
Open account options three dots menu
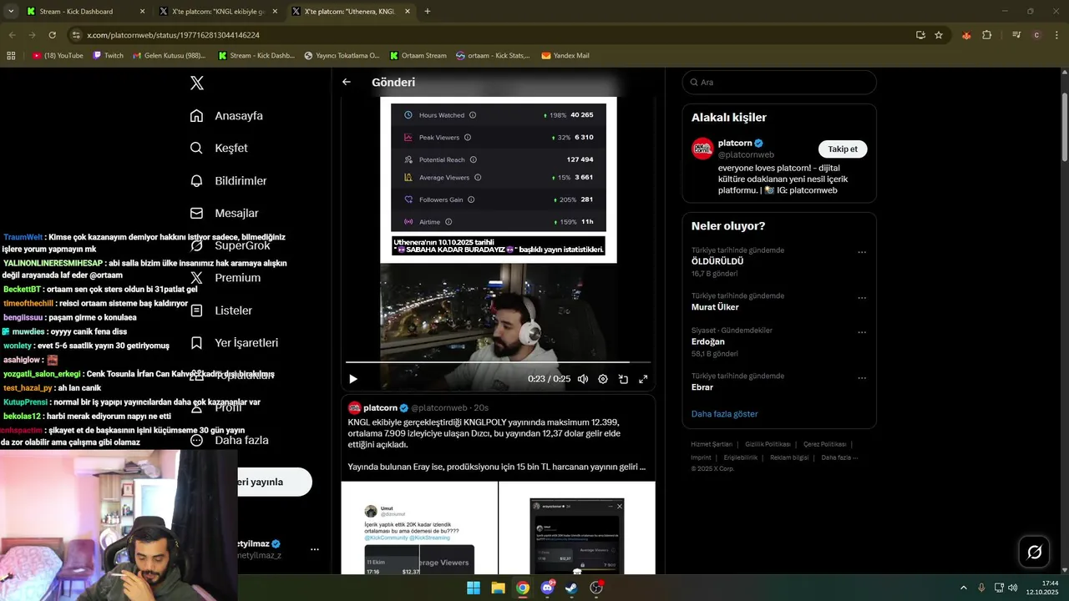(315, 549)
